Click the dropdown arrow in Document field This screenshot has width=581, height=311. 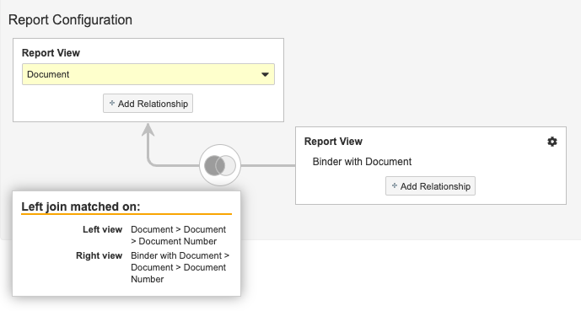click(x=265, y=74)
